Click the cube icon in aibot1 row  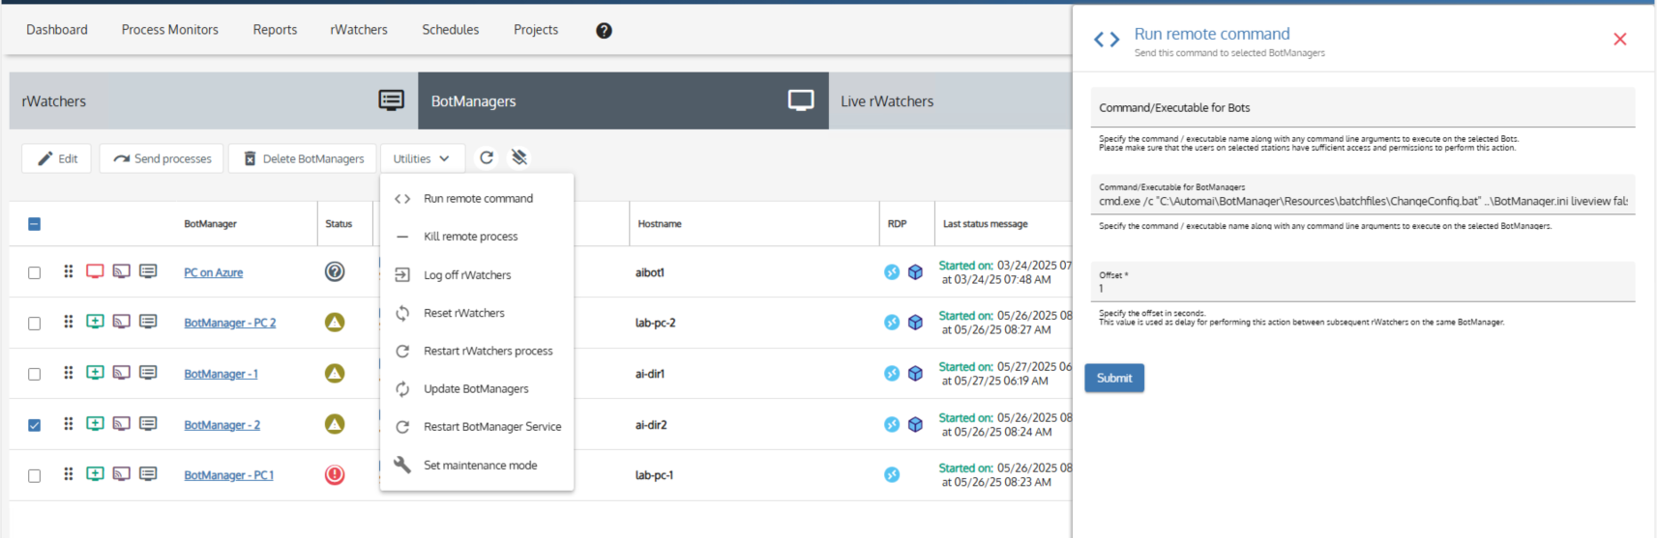tap(915, 272)
